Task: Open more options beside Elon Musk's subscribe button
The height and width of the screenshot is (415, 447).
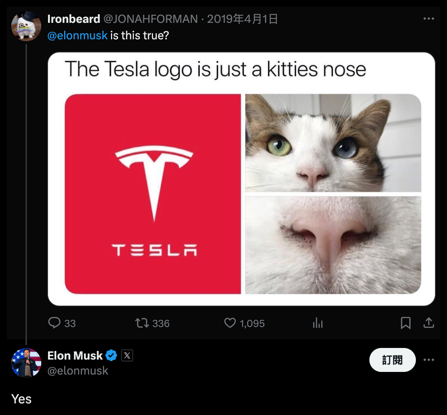Action: point(429,360)
